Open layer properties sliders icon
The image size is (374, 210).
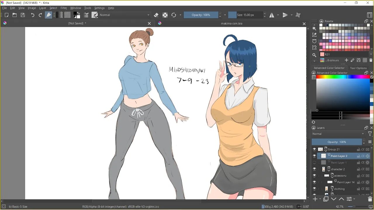click(x=349, y=199)
